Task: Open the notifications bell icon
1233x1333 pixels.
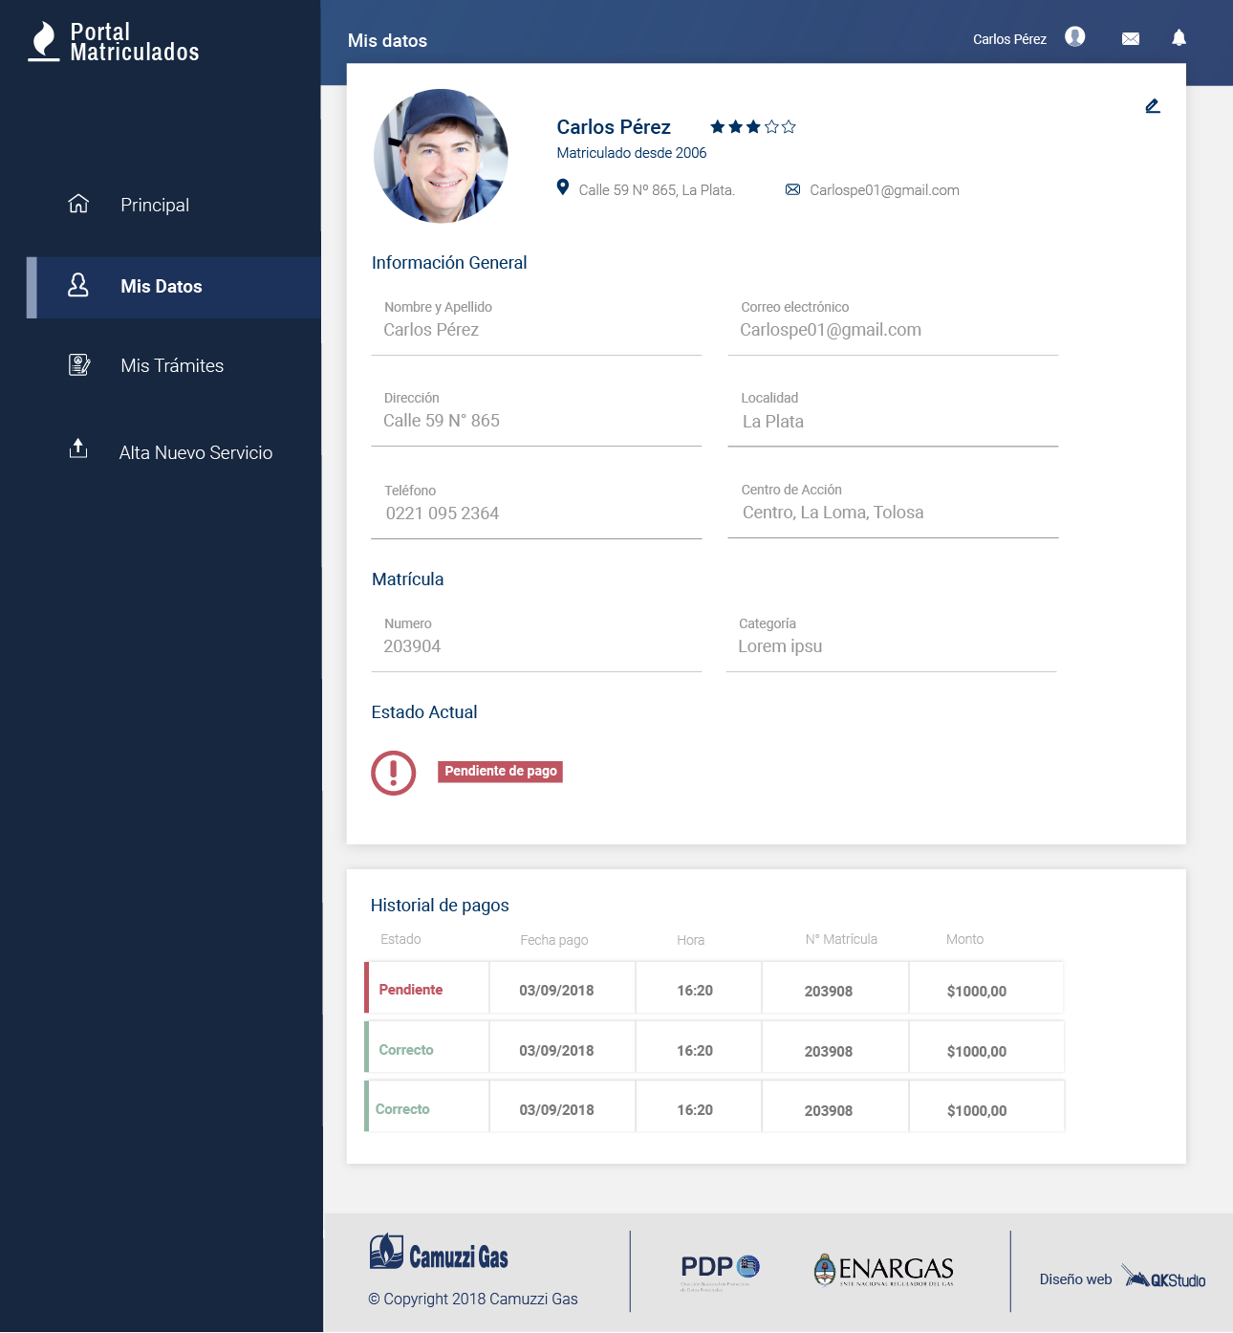Action: tap(1179, 37)
